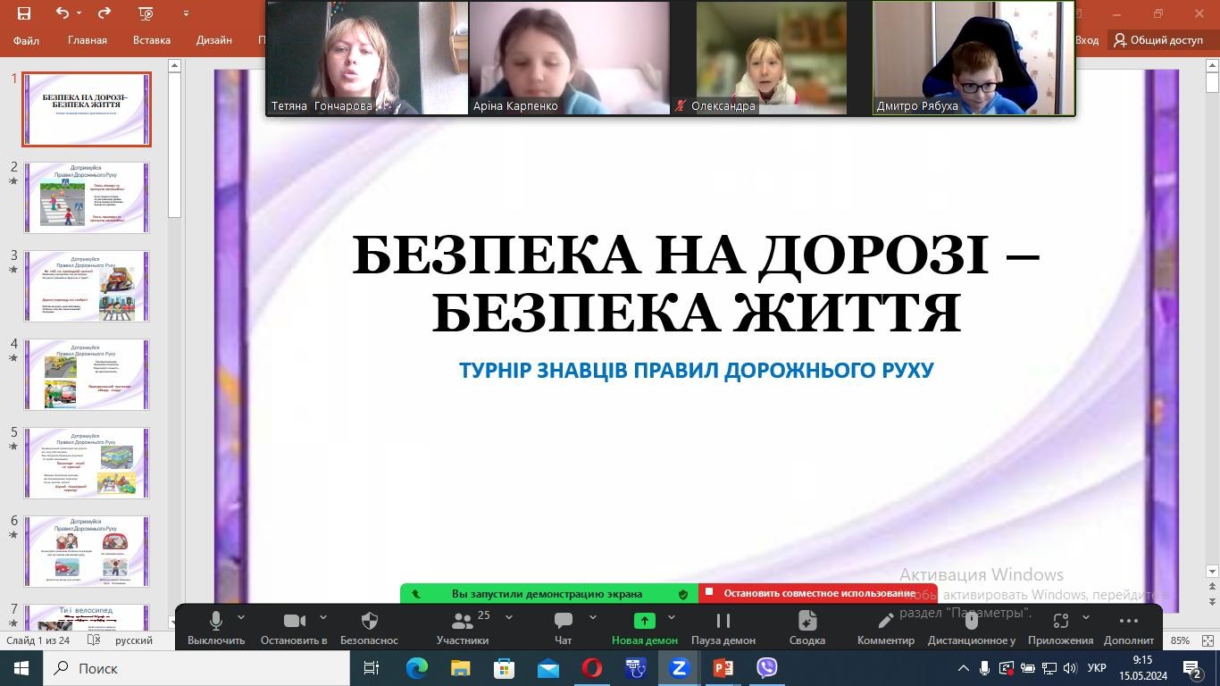The width and height of the screenshot is (1220, 686).
Task: Pause sharing with Пауза демон button
Action: (x=723, y=627)
